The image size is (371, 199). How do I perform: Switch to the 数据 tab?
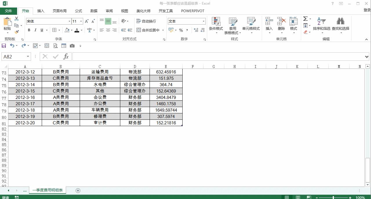[94, 11]
